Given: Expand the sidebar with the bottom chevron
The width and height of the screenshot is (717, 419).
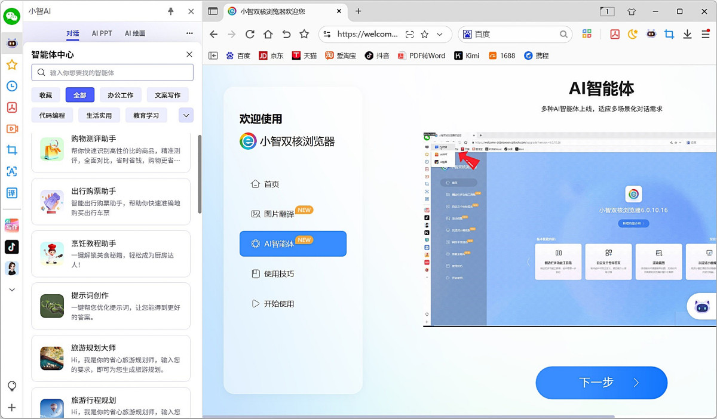Looking at the screenshot, I should 12,289.
